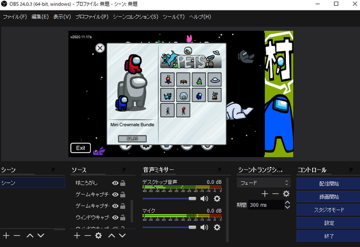
Task: Toggle eye icon of first ゲームキャプチャ source
Action: tap(115, 194)
